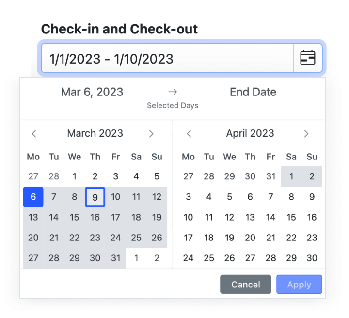Go to next month from March 2023
Viewport: 349px width, 318px height.
pos(151,134)
